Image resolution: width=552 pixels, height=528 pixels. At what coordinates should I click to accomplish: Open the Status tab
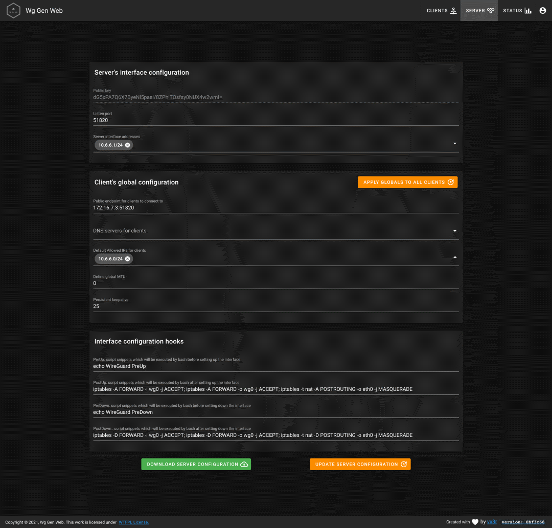point(517,11)
